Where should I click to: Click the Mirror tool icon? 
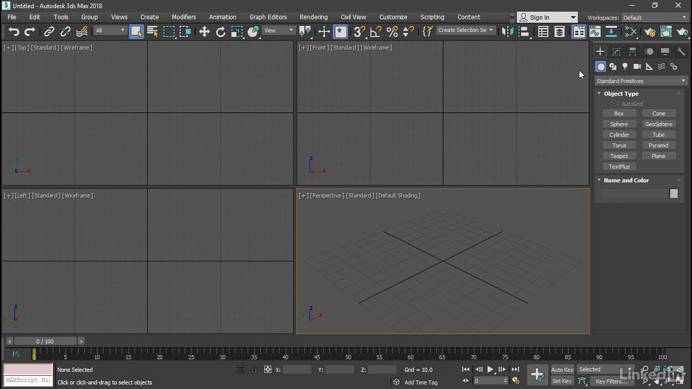pyautogui.click(x=508, y=32)
